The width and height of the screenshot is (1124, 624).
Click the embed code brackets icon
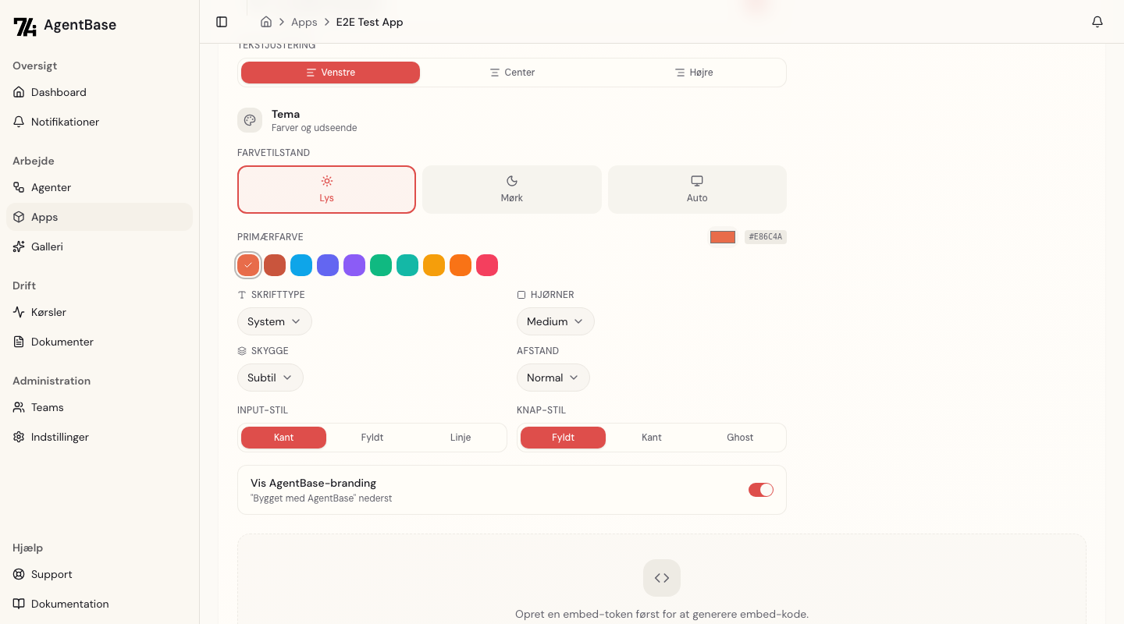click(x=662, y=578)
